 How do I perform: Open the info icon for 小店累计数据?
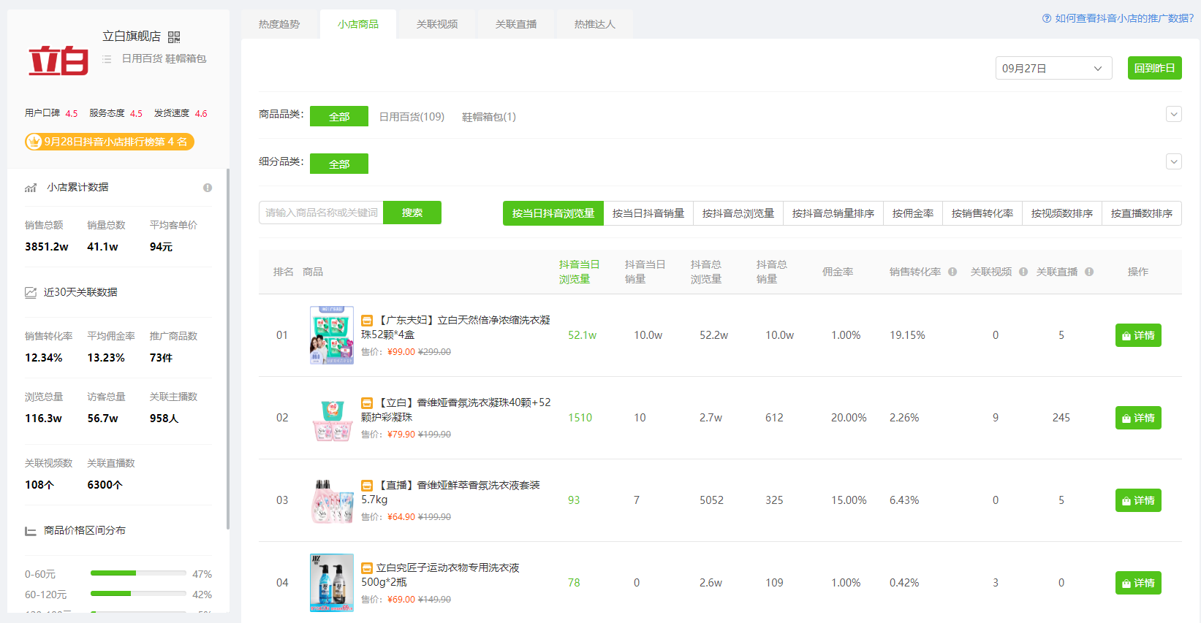click(x=208, y=188)
